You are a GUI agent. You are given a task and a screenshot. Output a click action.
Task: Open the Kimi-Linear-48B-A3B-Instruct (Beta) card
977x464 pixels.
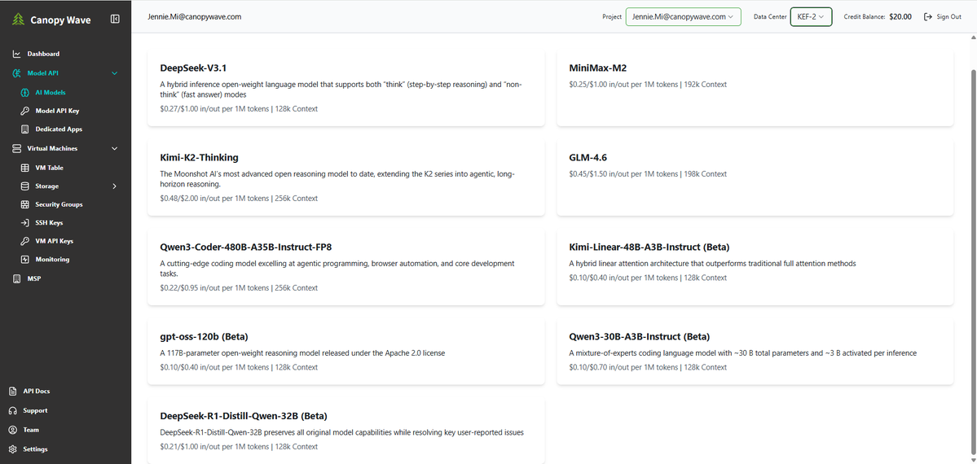pos(755,267)
